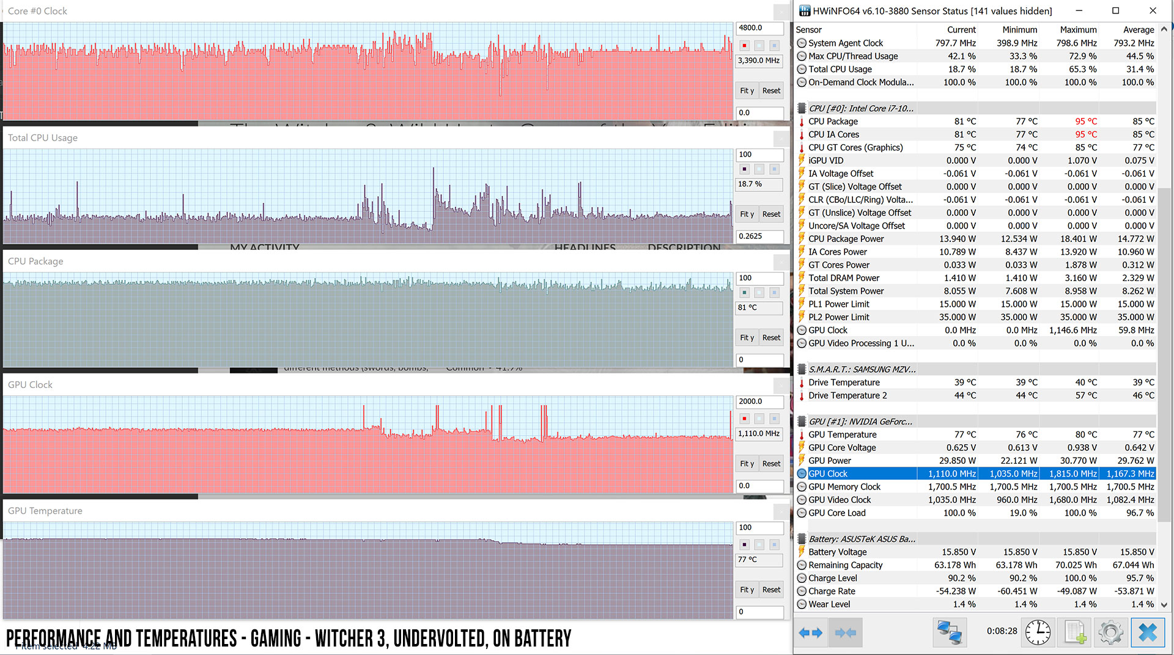Click the sensor list scrollbar up arrow
The width and height of the screenshot is (1174, 655).
1164,29
